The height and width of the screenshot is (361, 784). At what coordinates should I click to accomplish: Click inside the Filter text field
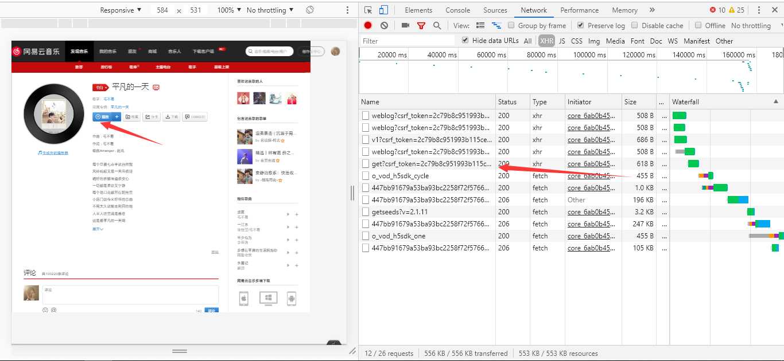pos(407,41)
